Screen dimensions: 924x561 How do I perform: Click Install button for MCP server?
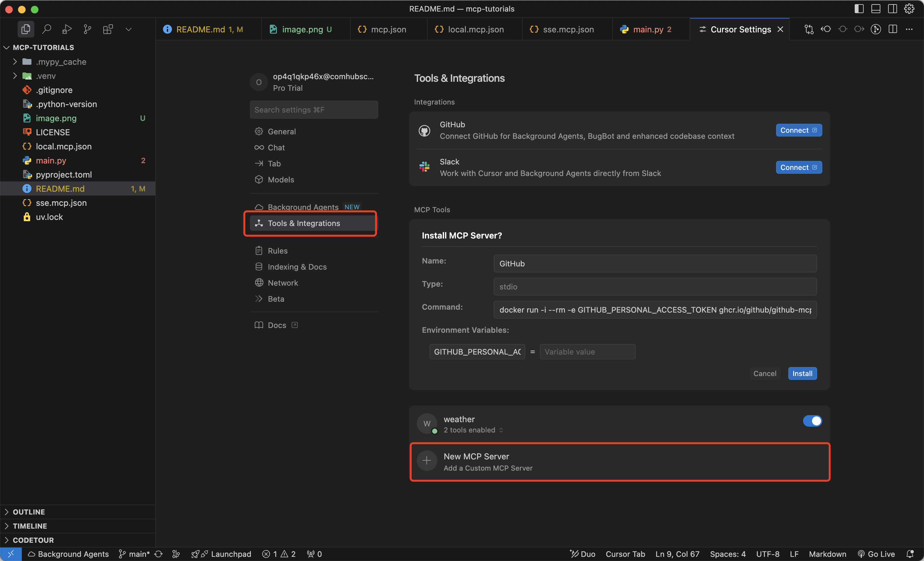802,373
